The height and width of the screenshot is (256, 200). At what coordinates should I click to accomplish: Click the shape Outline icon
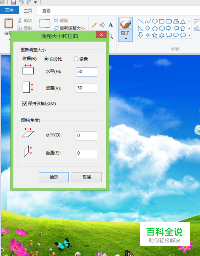pyautogui.click(x=196, y=21)
